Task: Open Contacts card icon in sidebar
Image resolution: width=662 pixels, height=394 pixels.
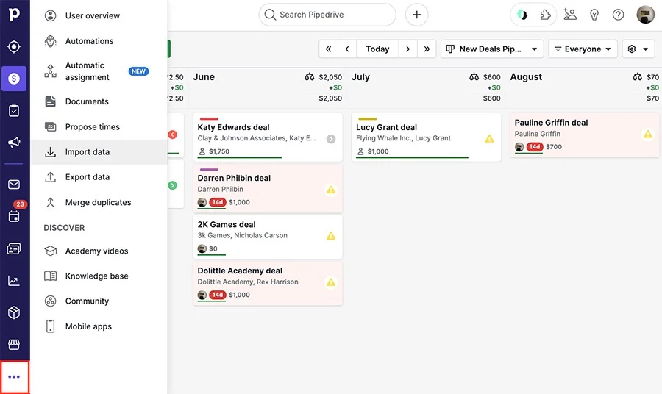Action: pos(14,248)
